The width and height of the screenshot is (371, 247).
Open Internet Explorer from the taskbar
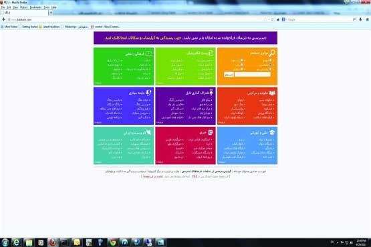pyautogui.click(x=16, y=242)
